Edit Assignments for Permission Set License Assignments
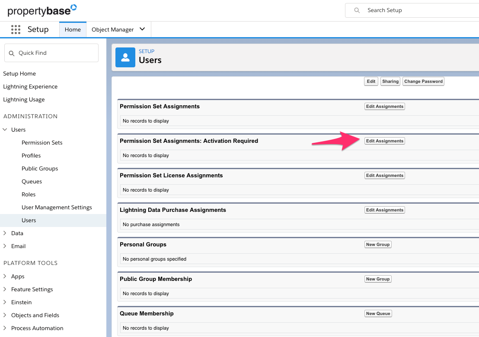The image size is (479, 337). (x=385, y=175)
